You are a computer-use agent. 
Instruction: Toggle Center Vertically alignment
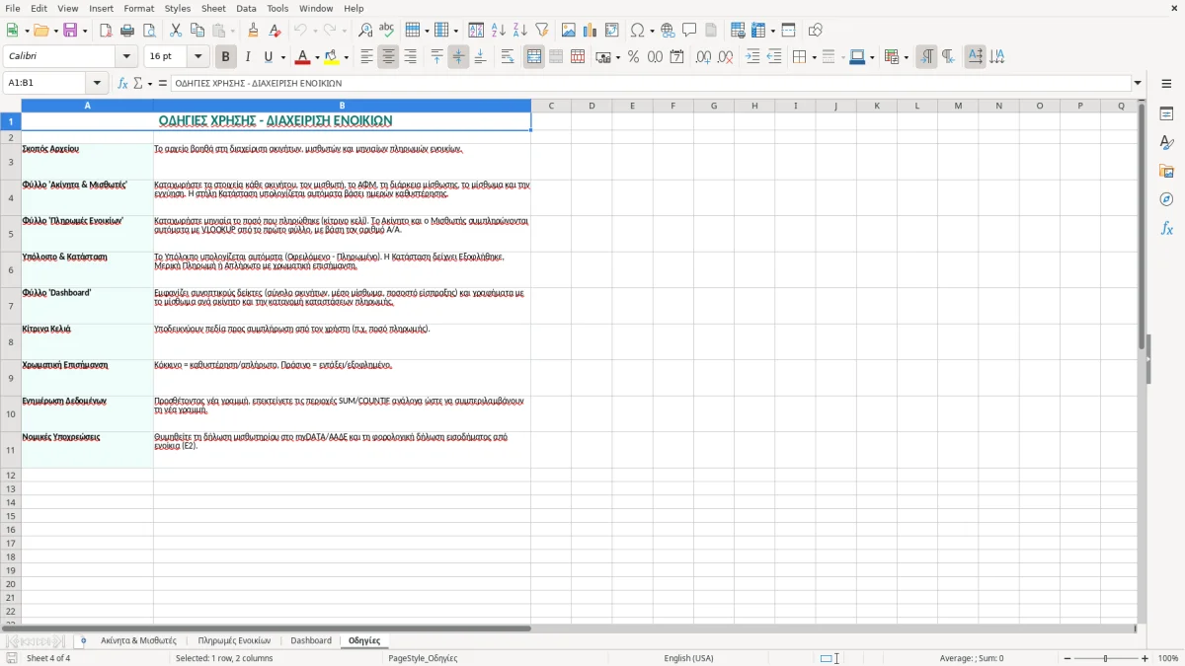[458, 57]
